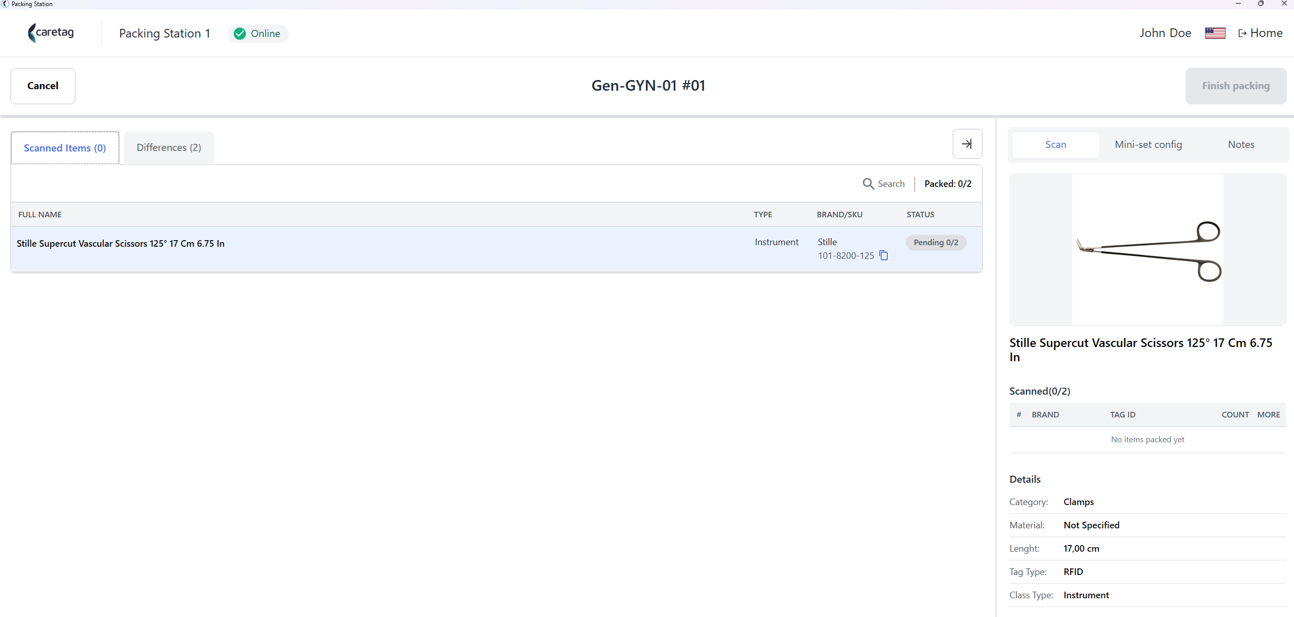Select the Scan tab
Viewport: 1294px width, 617px height.
(x=1056, y=144)
